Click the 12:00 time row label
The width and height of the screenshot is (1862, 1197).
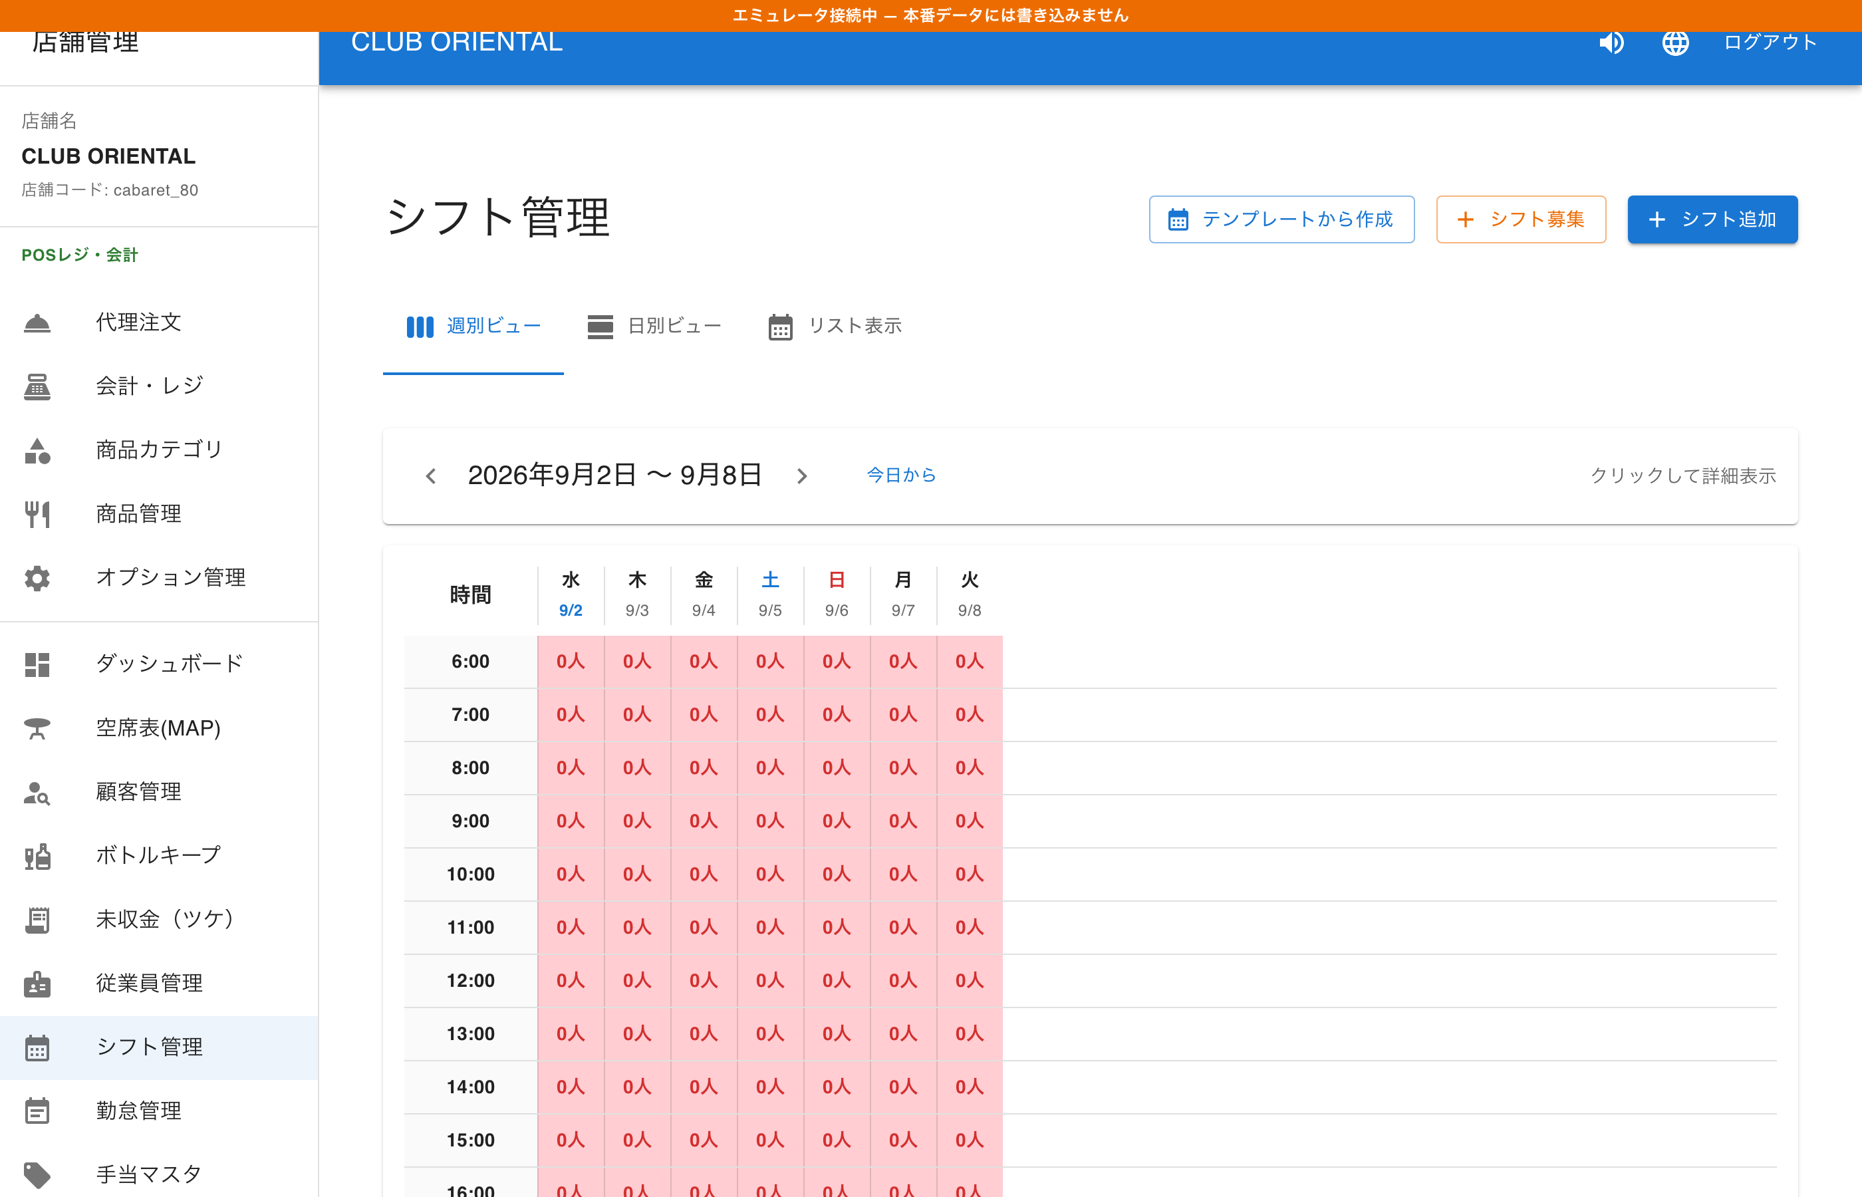click(470, 981)
